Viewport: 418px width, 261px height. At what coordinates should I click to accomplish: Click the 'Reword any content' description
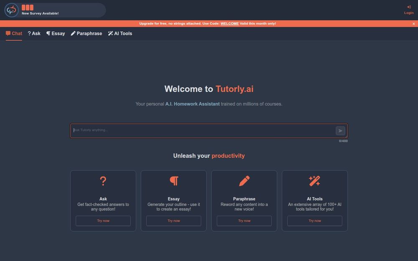(244, 207)
